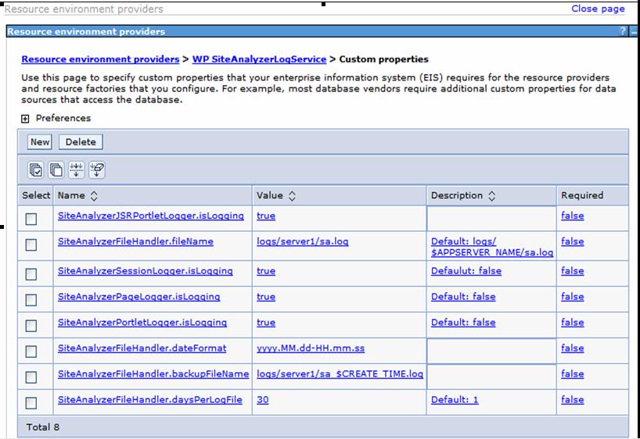Screen dimensions: 640x439
Task: Click Required false for backupFileName row
Action: coord(572,373)
